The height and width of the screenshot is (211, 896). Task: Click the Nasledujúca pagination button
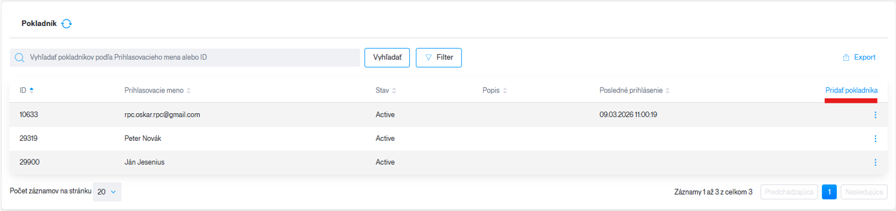pyautogui.click(x=864, y=192)
